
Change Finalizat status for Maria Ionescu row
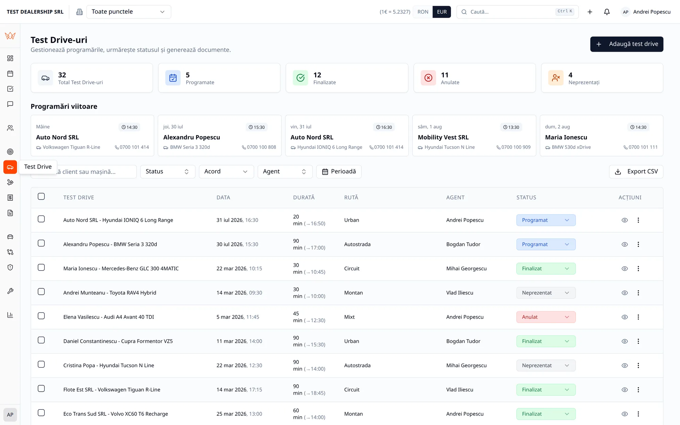tap(546, 269)
